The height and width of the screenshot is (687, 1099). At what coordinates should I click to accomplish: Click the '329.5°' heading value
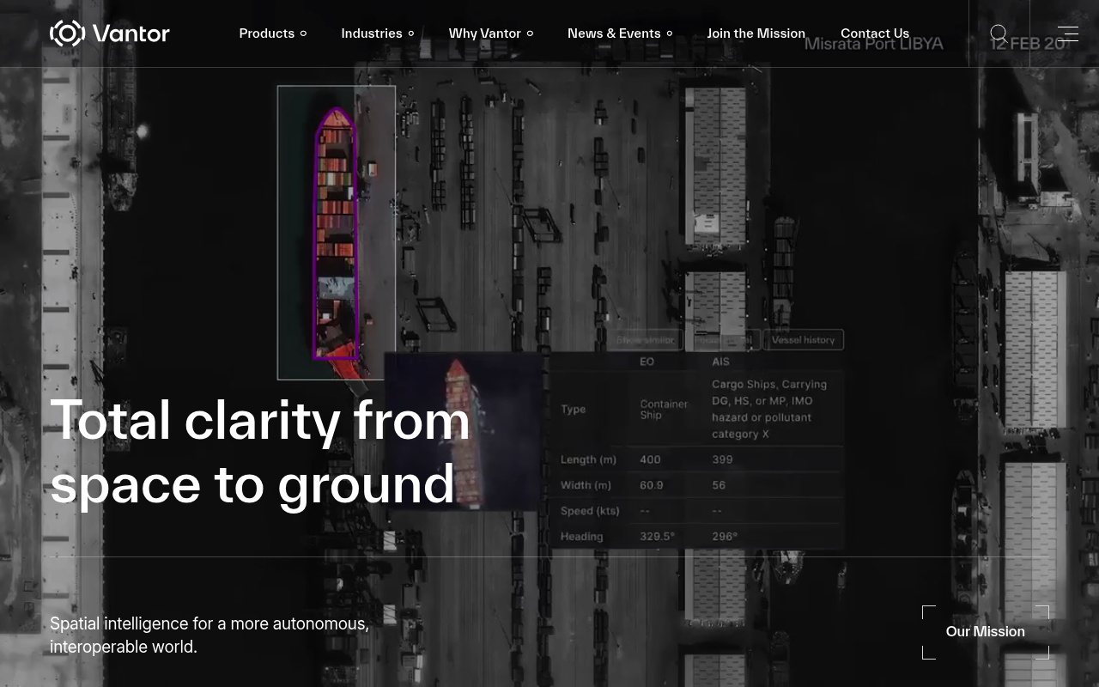[x=657, y=537]
